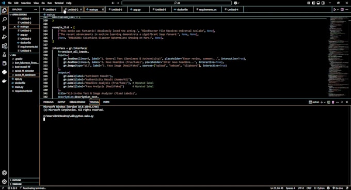Click the UTF-8 encoding indicator
This screenshot has width=351, height=190.
click(300, 188)
